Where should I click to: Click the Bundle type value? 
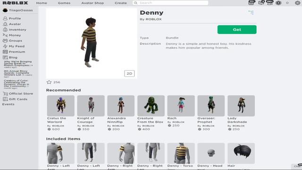click(172, 38)
